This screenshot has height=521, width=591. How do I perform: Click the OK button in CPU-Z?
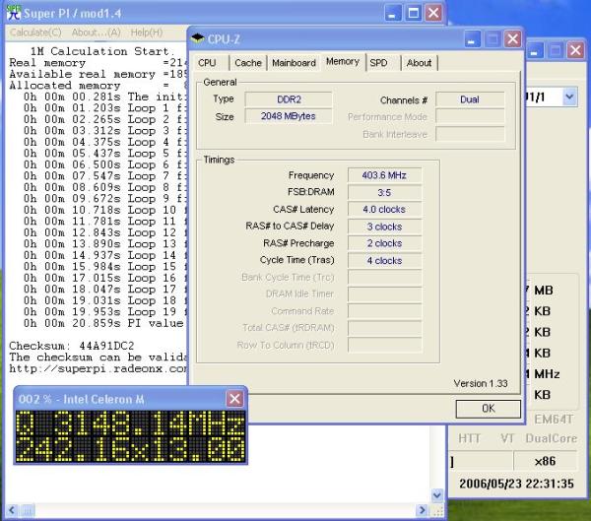pos(489,409)
